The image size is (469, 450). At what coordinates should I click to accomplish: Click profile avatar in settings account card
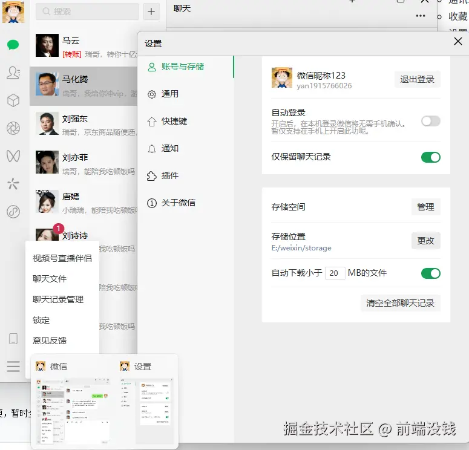pyautogui.click(x=282, y=77)
